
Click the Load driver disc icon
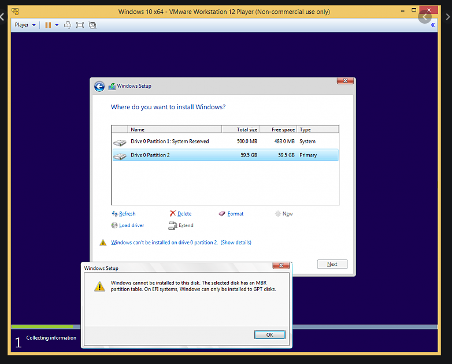pos(114,225)
